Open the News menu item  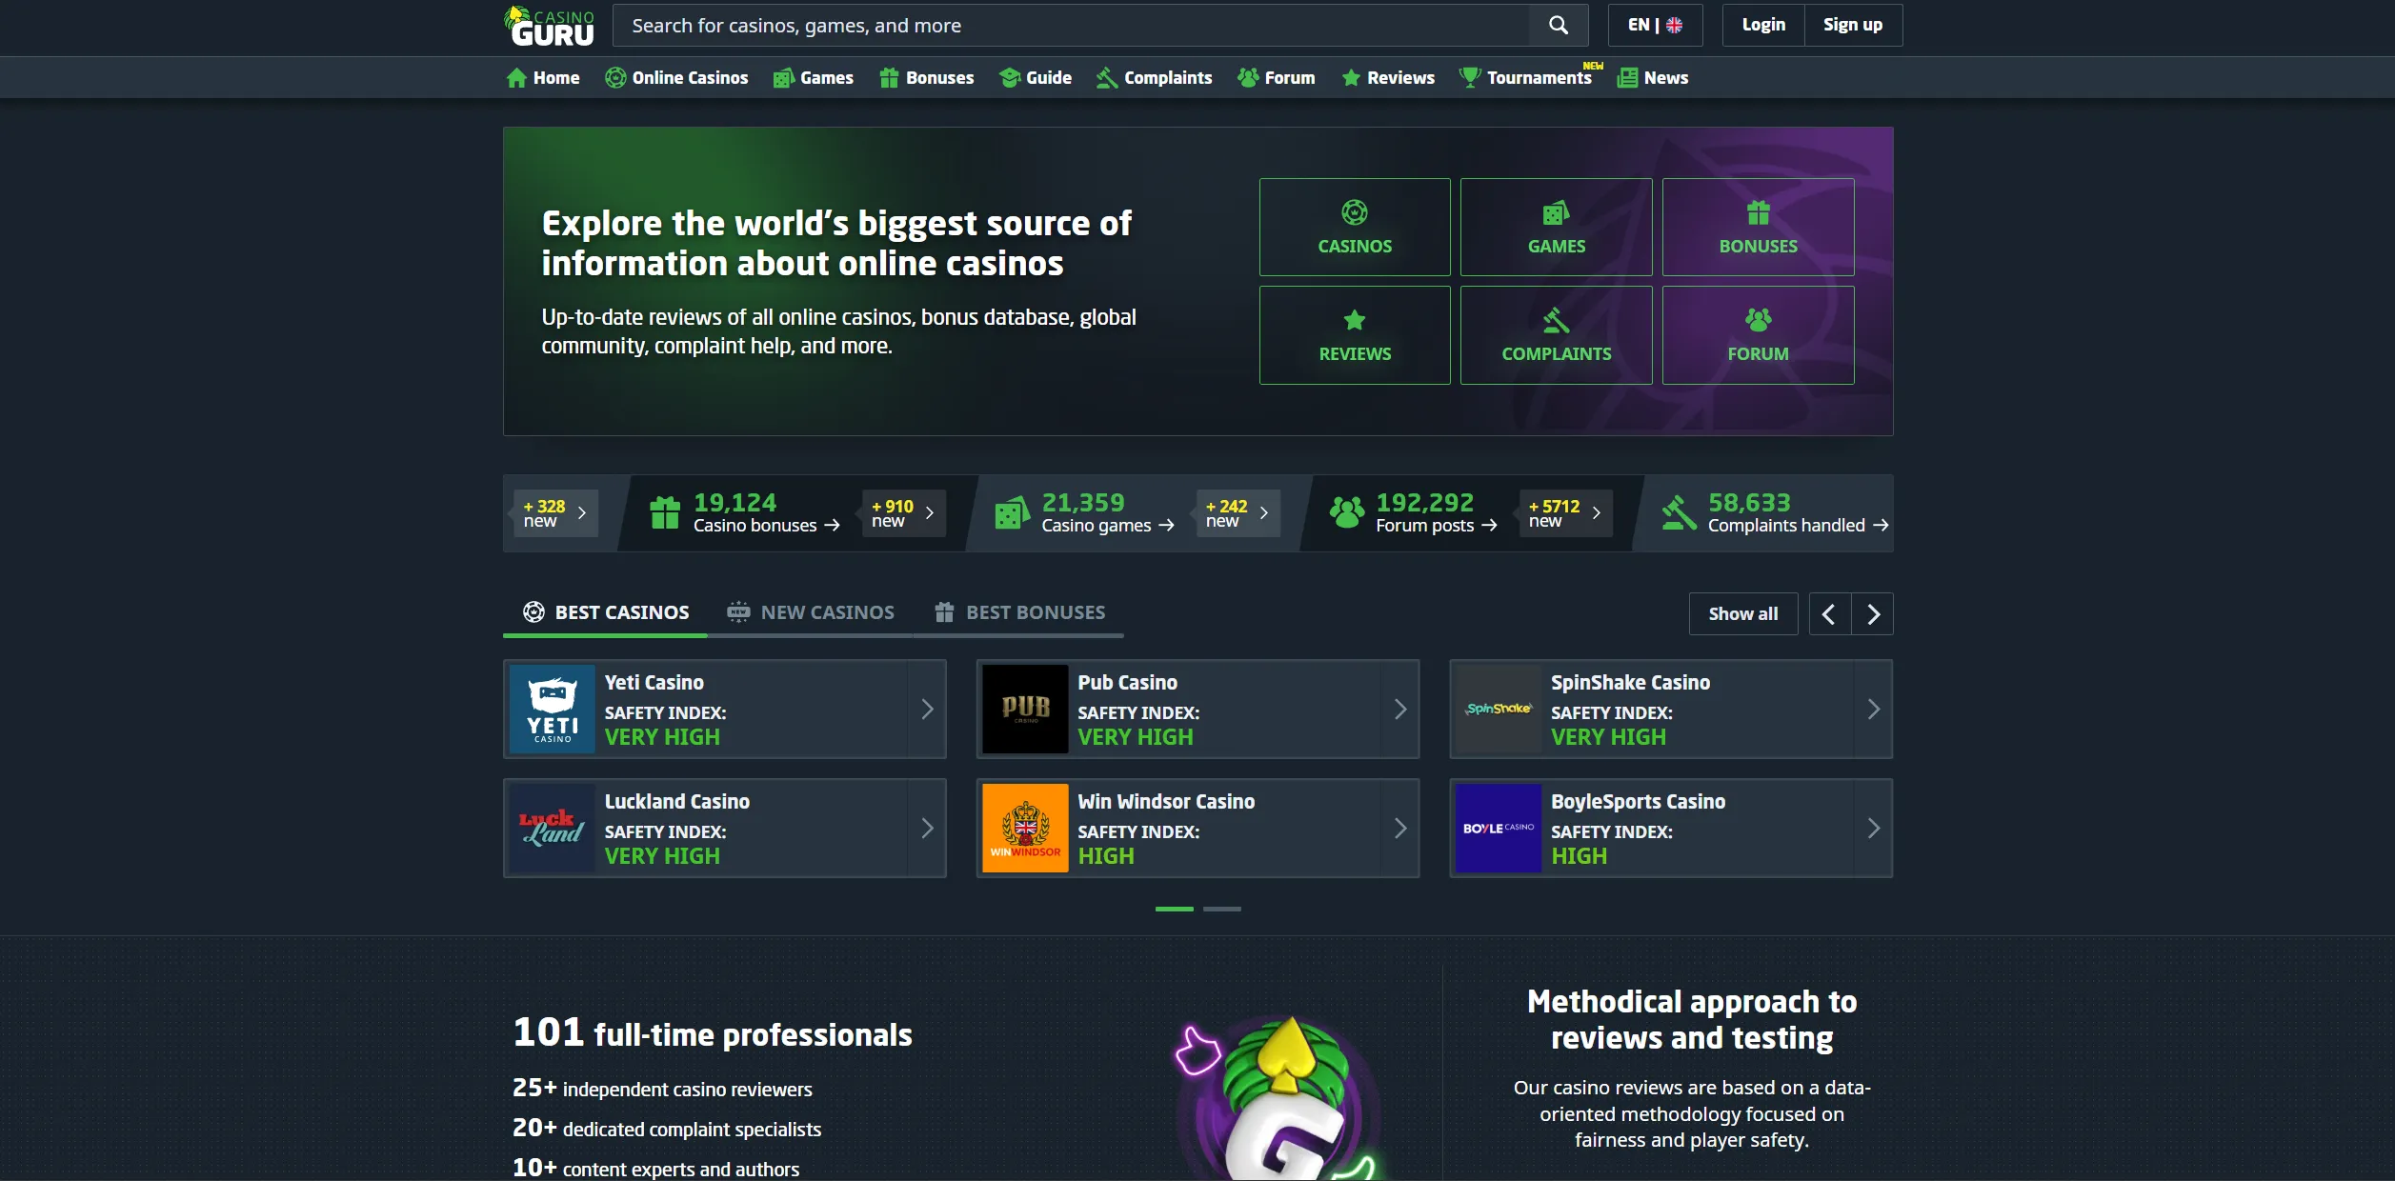1653,78
